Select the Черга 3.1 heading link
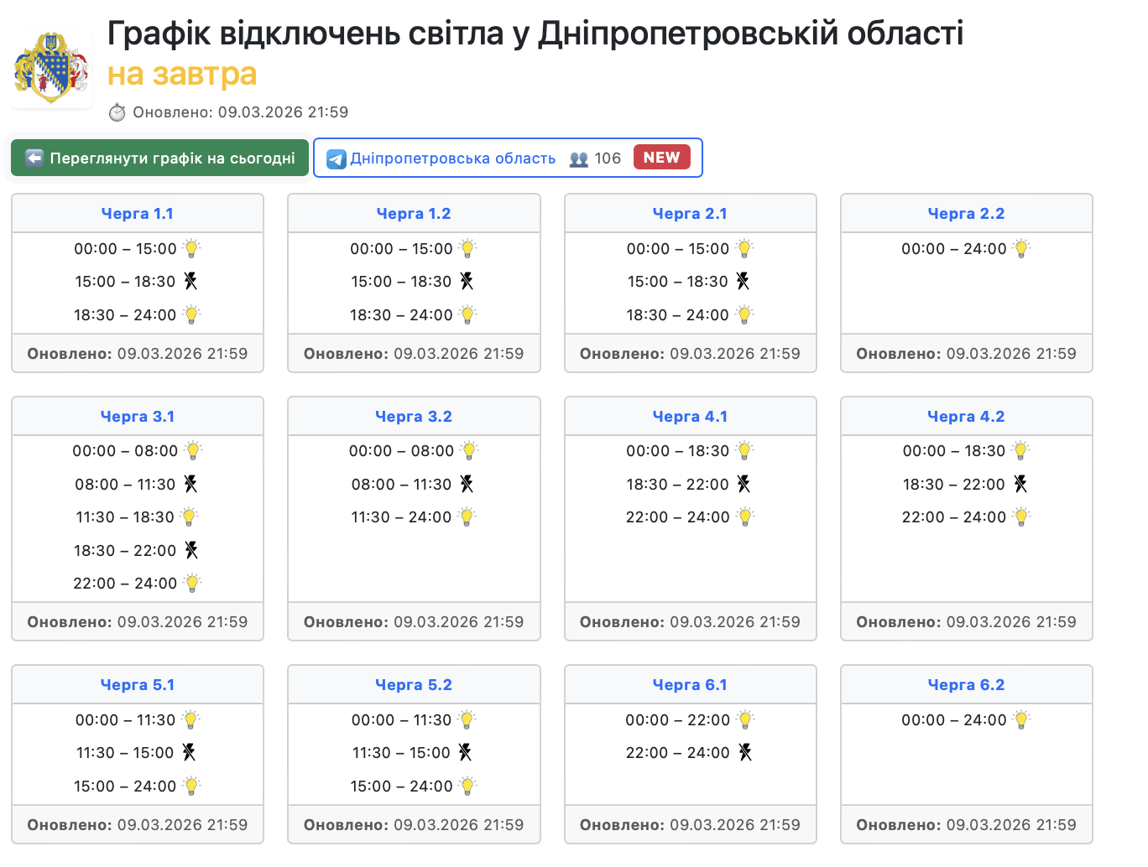 click(x=137, y=417)
